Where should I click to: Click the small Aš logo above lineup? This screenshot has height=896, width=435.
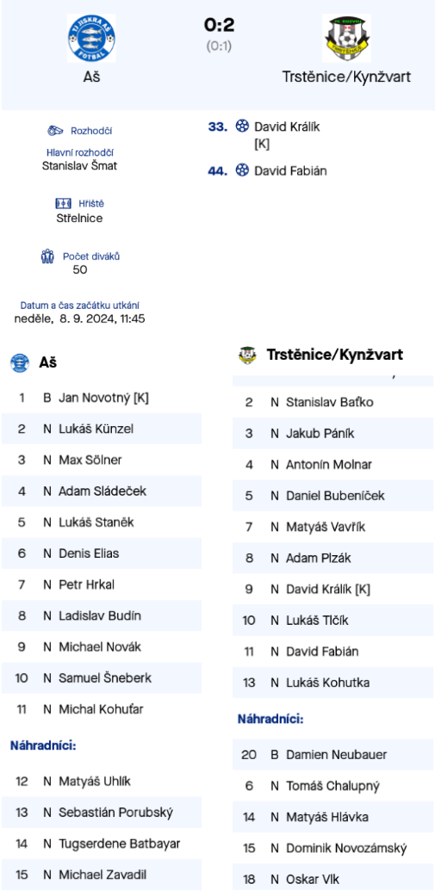point(20,362)
